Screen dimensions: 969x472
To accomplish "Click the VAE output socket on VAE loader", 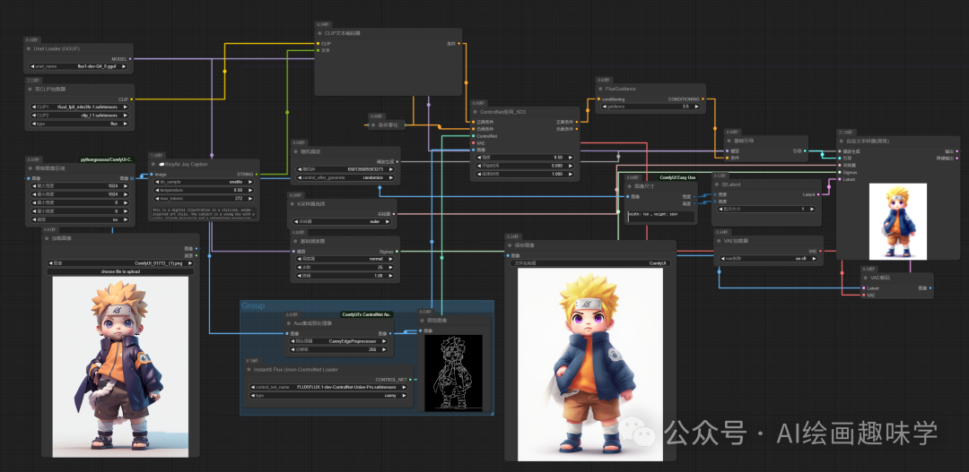I will click(x=820, y=251).
